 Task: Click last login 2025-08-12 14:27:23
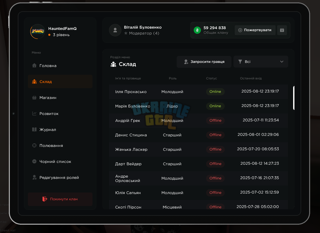260,163
